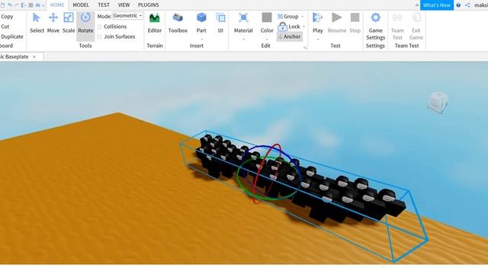The height and width of the screenshot is (274, 488).
Task: Open the UI insert tool
Action: (x=220, y=23)
